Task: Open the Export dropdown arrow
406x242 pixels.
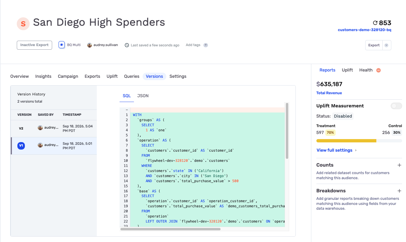Action: (x=387, y=45)
